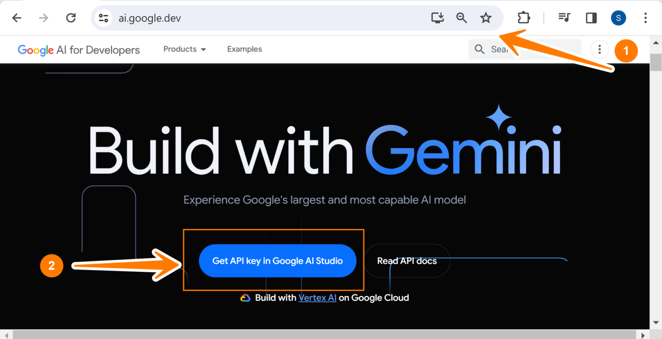This screenshot has width=662, height=339.
Task: Click the browser back arrow
Action: click(x=17, y=18)
